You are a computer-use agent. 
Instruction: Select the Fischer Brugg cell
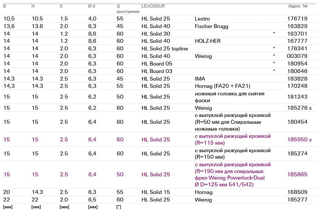(x=211, y=26)
